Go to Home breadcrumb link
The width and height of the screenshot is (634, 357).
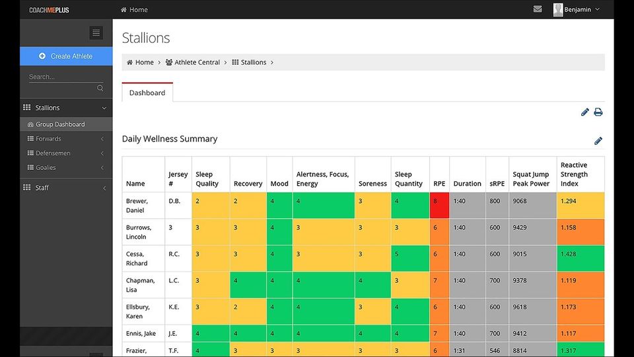(x=145, y=62)
